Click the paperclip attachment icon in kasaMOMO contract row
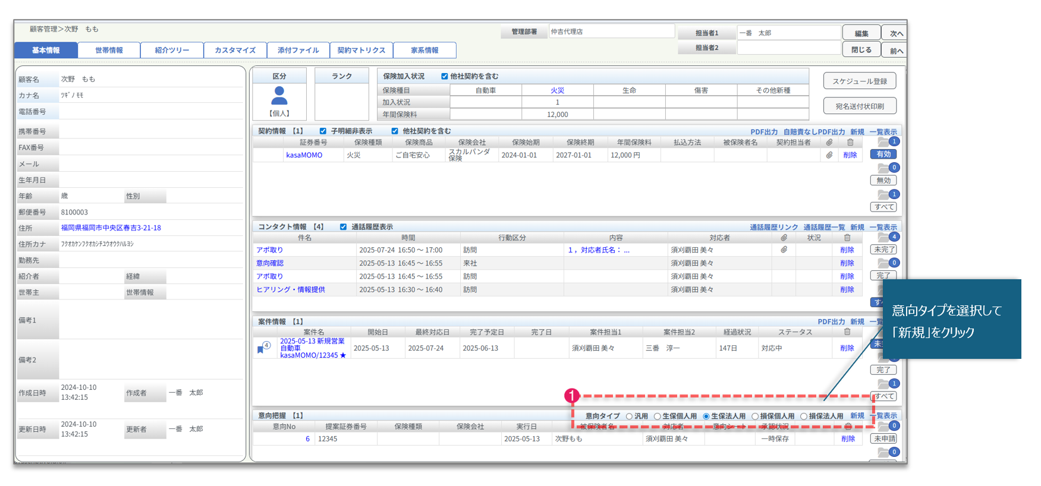The height and width of the screenshot is (486, 1041). [829, 155]
